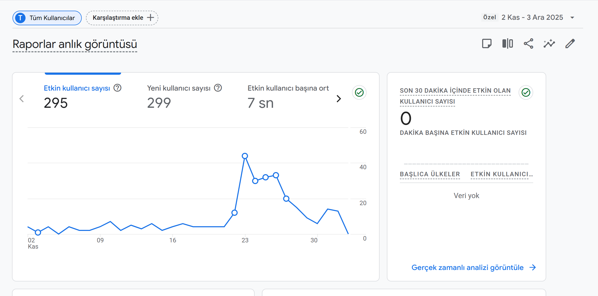Click the plus icon in Karşılaştırma ekle
Screen dimensions: 598x296
(x=150, y=18)
